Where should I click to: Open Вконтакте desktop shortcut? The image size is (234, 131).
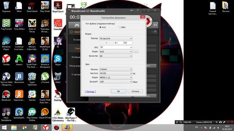pos(19,78)
